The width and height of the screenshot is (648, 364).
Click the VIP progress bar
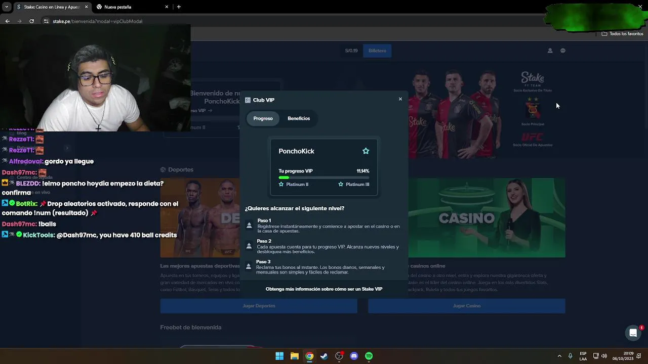(x=324, y=177)
